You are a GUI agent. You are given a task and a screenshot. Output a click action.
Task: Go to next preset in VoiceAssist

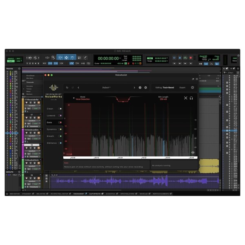pos(134,88)
